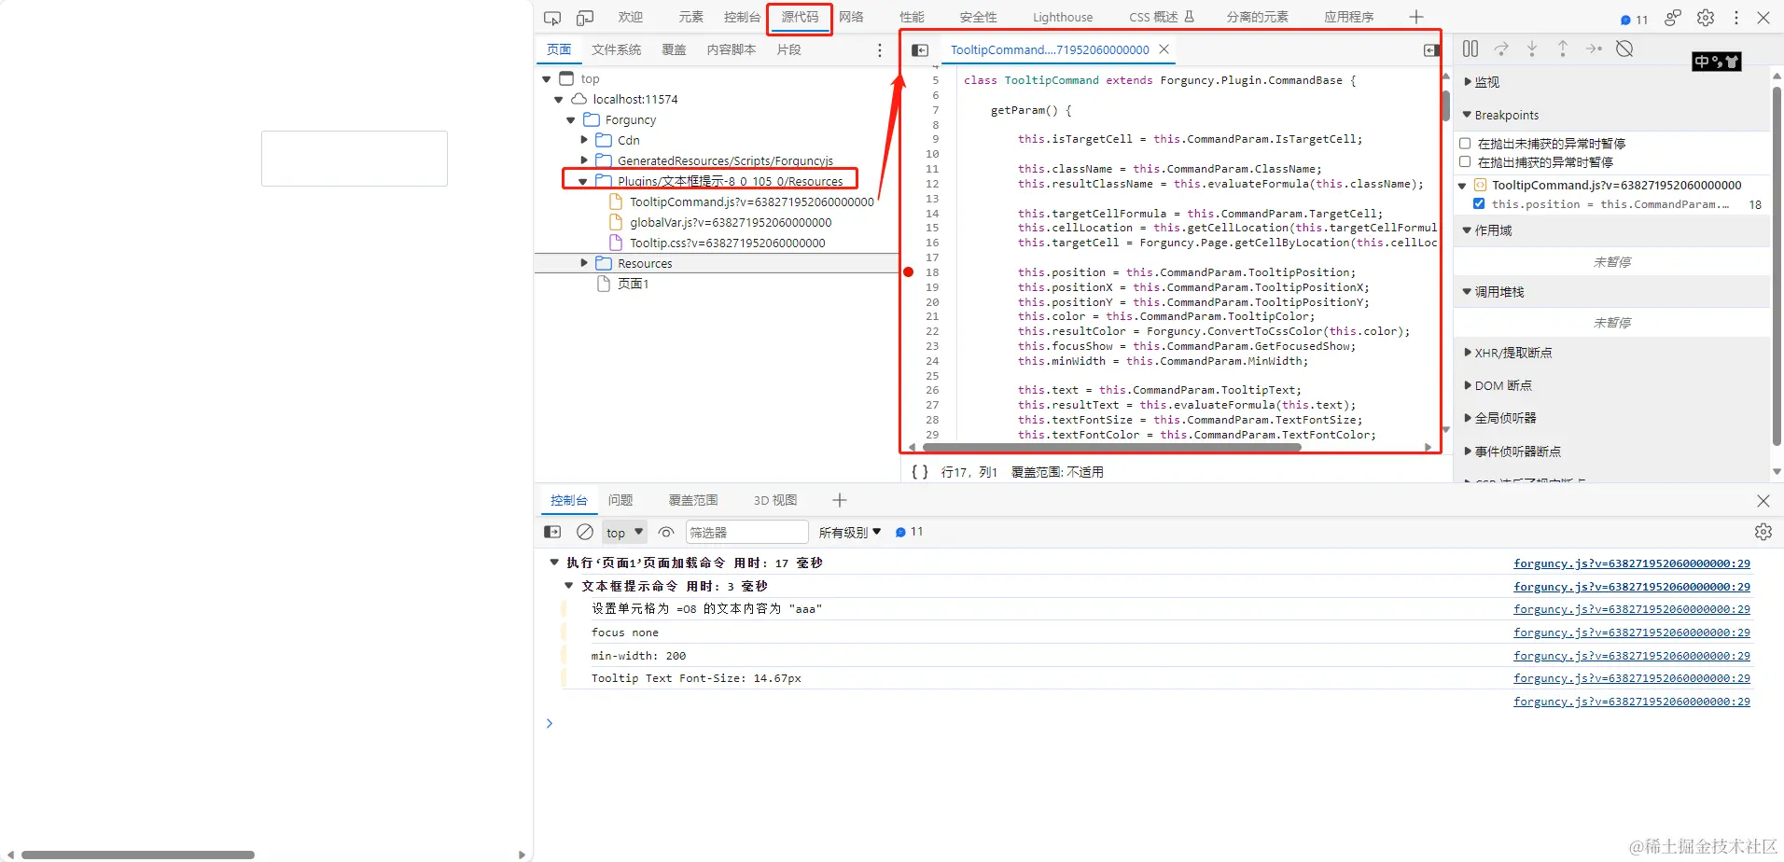Screen dimensions: 1784x862
Task: Open the 覆盖范围 drawer tab
Action: 693,500
